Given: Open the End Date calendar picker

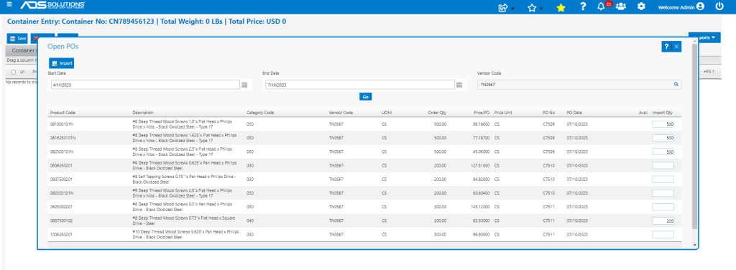Looking at the screenshot, I should click(459, 85).
